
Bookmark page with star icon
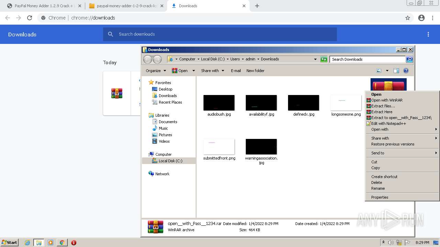click(x=408, y=18)
